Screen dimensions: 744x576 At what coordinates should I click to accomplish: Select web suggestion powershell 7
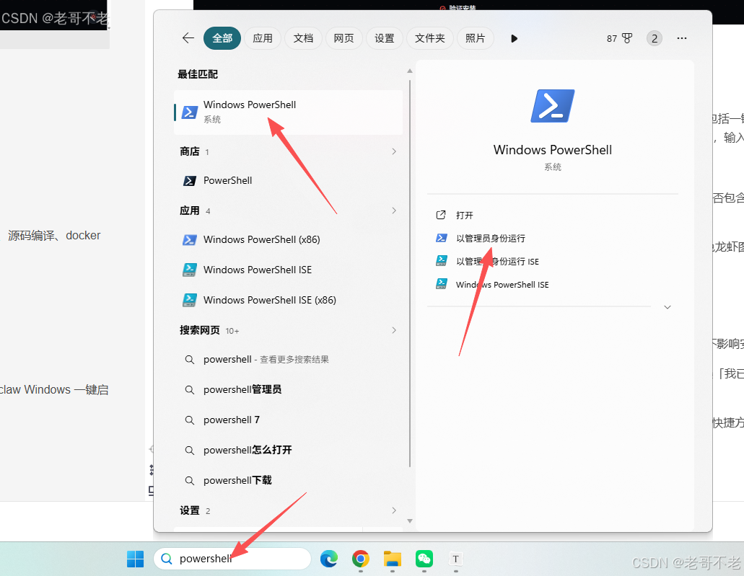pyautogui.click(x=288, y=420)
